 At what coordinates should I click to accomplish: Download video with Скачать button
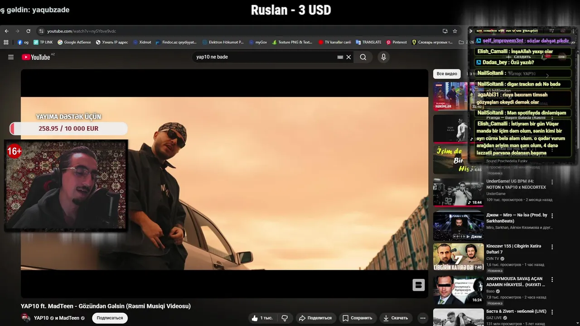[396, 318]
